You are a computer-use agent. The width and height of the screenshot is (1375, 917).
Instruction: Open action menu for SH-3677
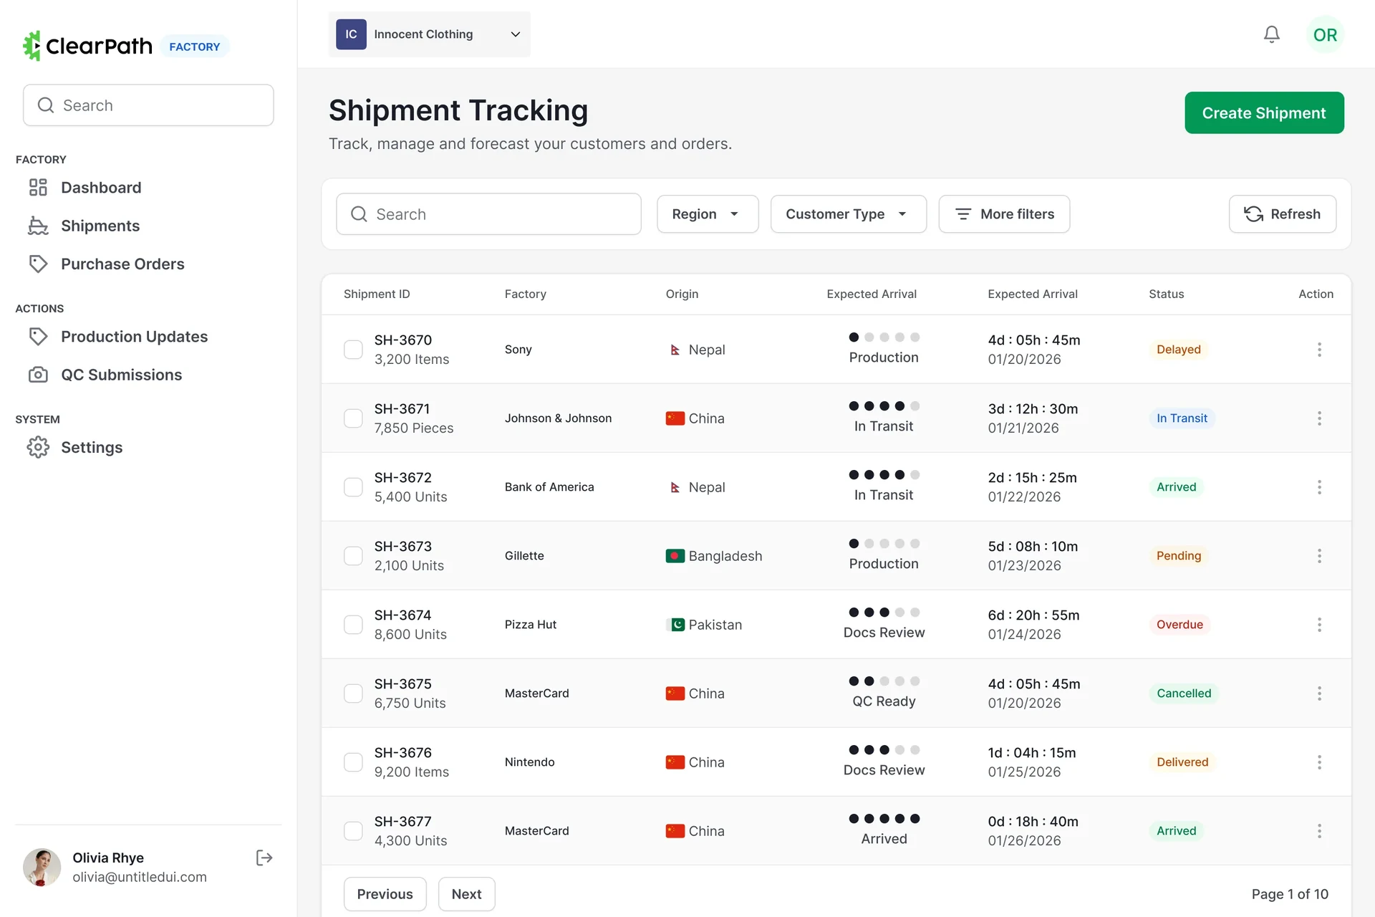[x=1319, y=831]
